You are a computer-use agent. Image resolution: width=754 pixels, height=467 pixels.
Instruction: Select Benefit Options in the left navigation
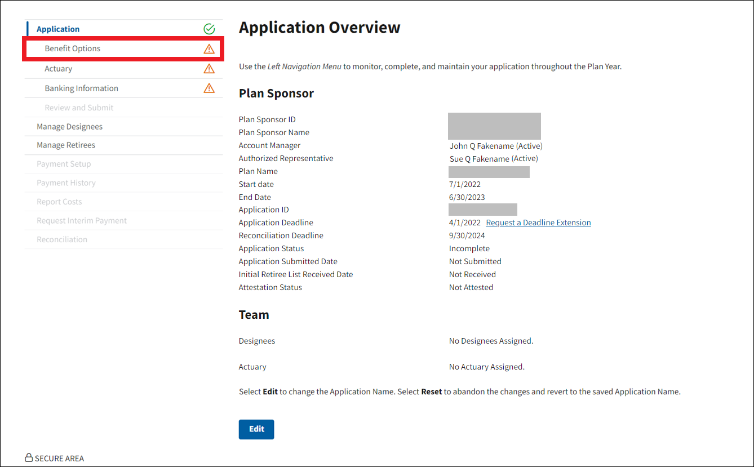click(73, 48)
